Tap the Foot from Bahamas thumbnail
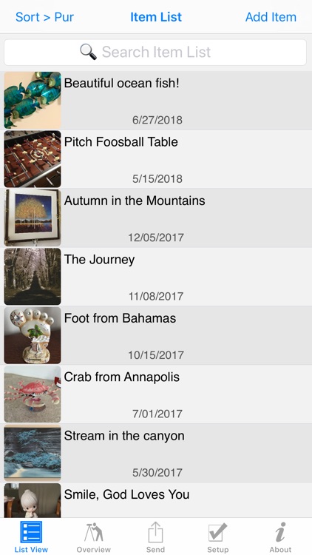Viewport: 312px width, 555px height. (x=33, y=335)
